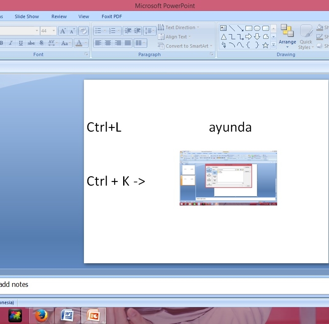Expand the line spacing dropdown
The image size is (329, 324).
[150, 31]
